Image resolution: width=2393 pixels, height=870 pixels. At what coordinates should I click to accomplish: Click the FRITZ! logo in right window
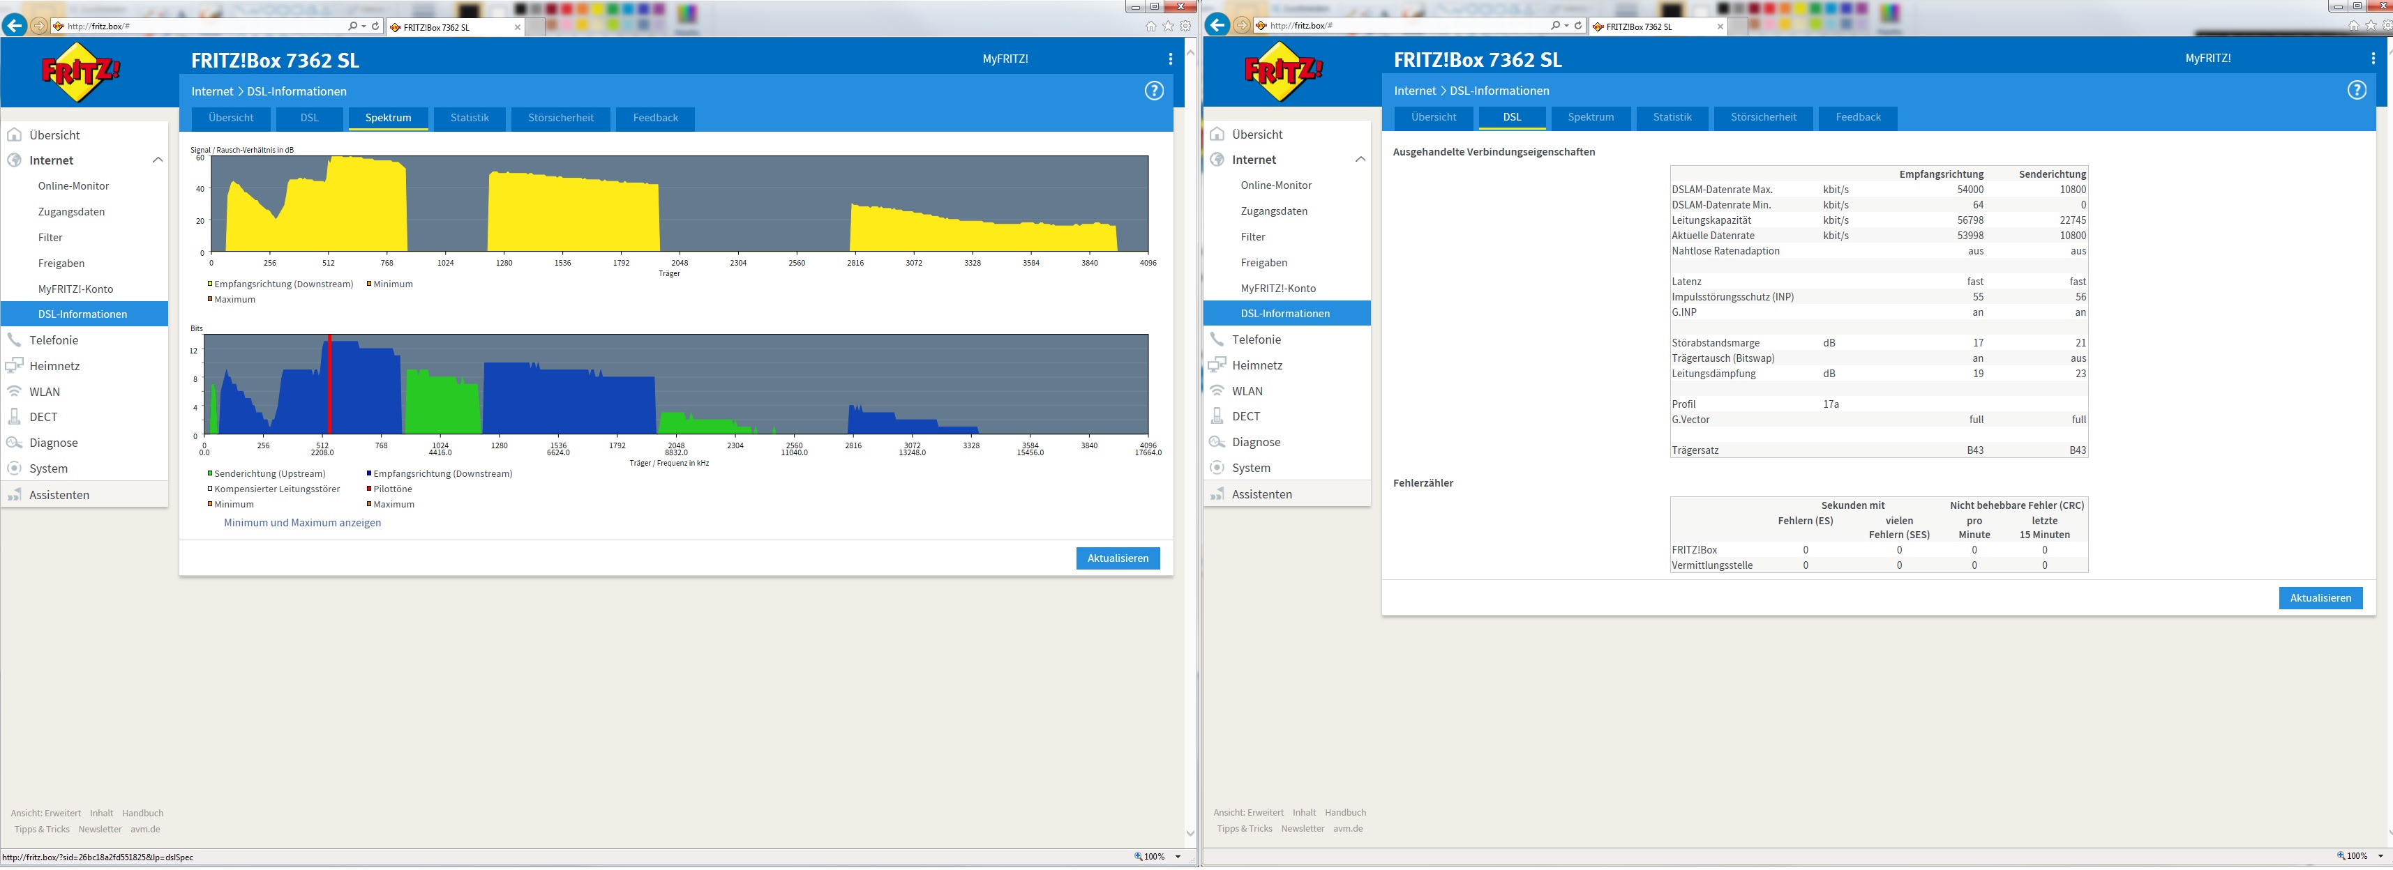click(1283, 72)
